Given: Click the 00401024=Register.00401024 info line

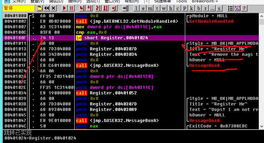Looking at the screenshot, I should pos(40,138).
